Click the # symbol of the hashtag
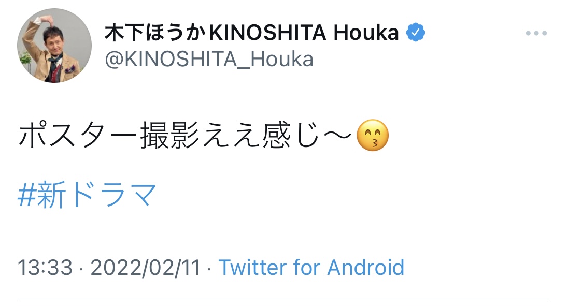The height and width of the screenshot is (308, 568). 26,196
